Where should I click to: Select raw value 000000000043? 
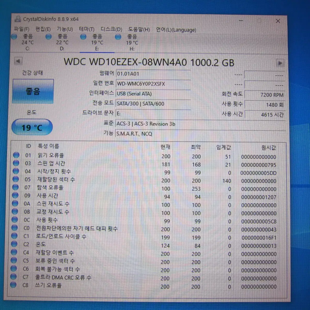pos(259,230)
